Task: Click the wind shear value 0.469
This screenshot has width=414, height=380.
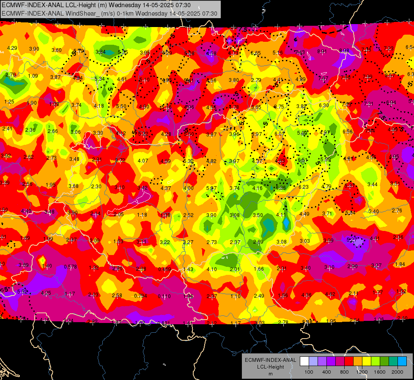Action: 165,269
